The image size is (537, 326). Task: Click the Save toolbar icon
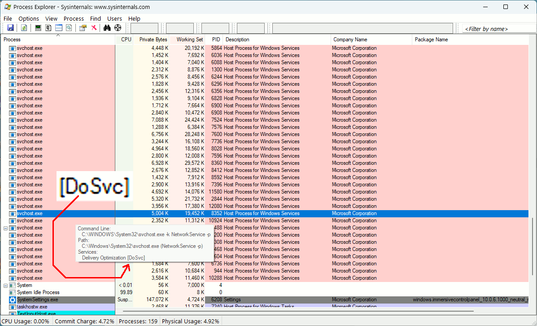[10, 28]
